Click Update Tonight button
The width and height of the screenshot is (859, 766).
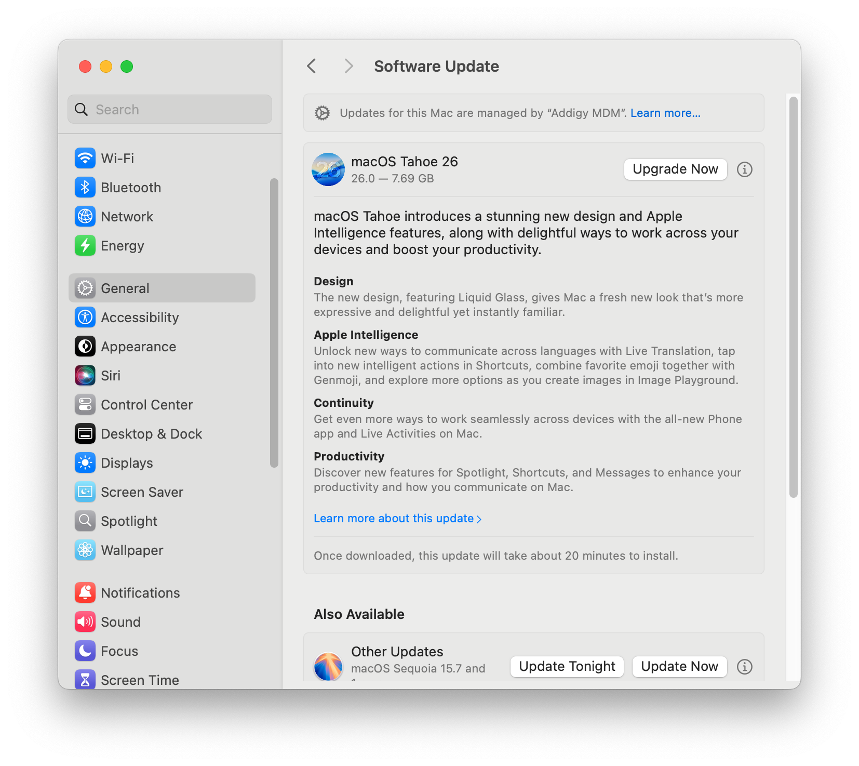pos(567,667)
